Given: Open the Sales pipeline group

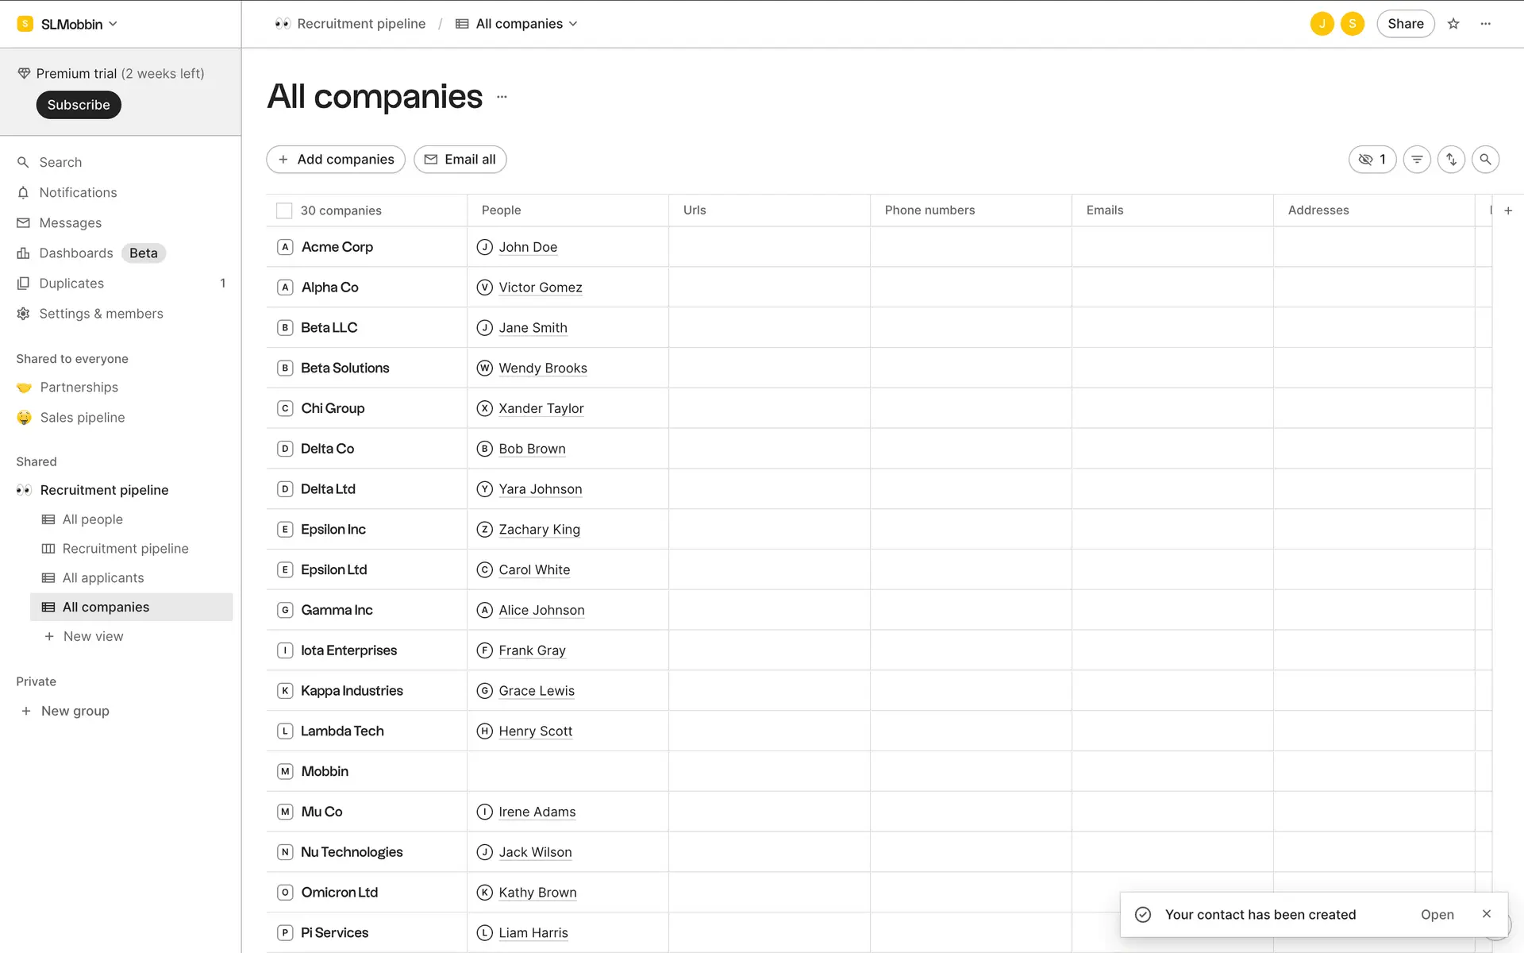Looking at the screenshot, I should 83,418.
